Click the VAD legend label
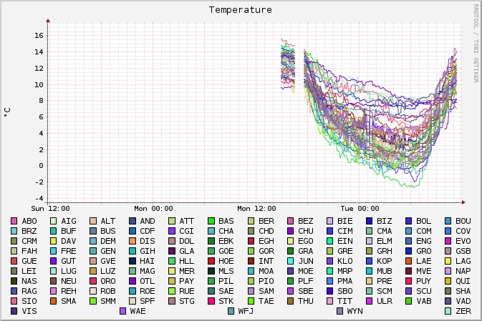Screen dimensions: 482x321 coord(463,301)
